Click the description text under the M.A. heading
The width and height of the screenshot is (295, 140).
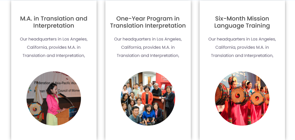click(x=54, y=47)
